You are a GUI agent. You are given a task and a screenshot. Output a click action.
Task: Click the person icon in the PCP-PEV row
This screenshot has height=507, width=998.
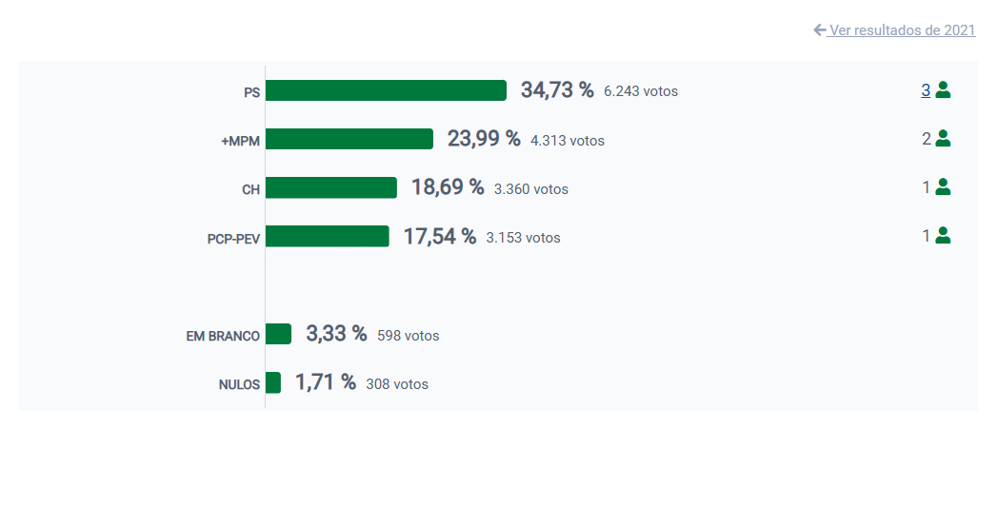(x=943, y=236)
